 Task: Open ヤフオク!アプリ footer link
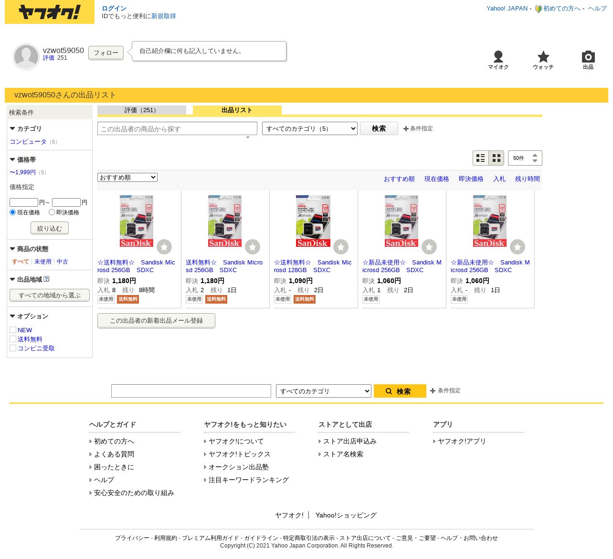[462, 441]
